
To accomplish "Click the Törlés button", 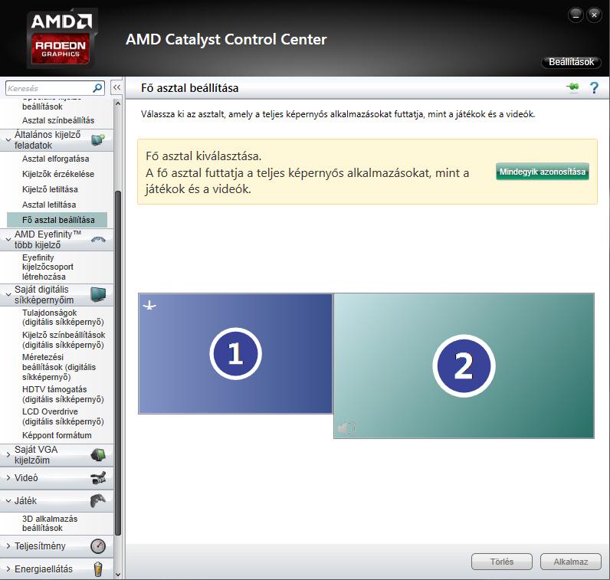I will pyautogui.click(x=502, y=562).
